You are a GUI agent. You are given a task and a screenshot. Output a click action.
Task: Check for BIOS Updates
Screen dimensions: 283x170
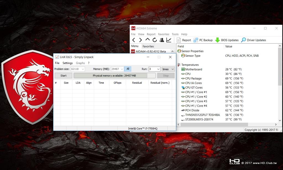click(x=227, y=40)
